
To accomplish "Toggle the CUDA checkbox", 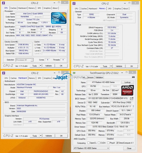I will (99, 143).
